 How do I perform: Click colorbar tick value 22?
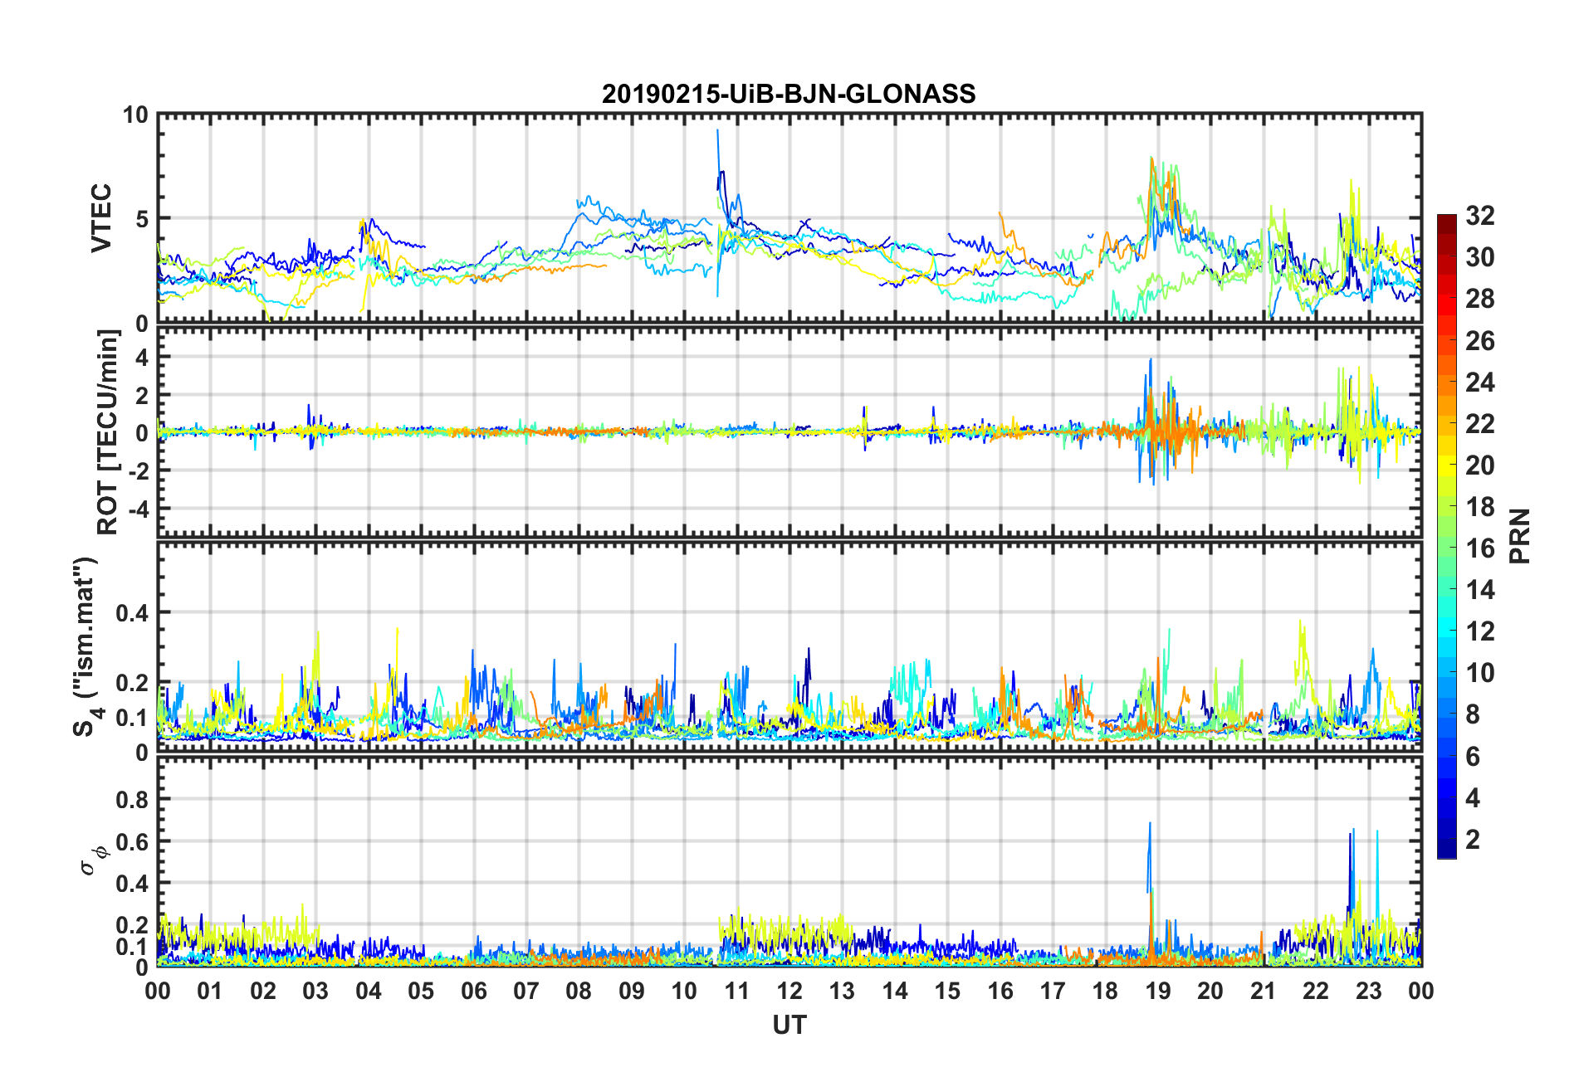[1480, 424]
